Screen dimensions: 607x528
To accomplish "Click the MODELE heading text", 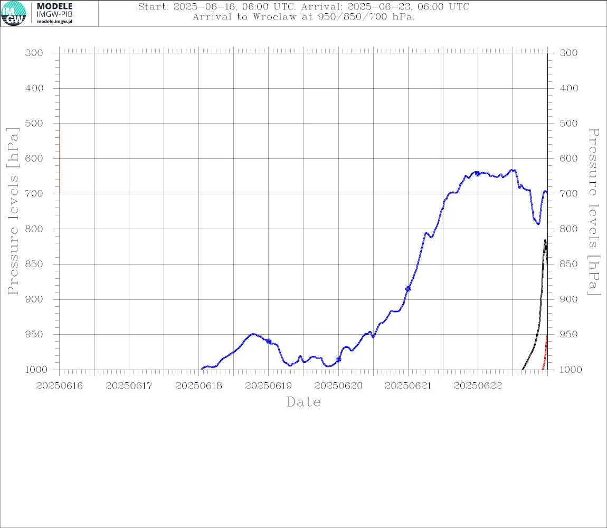I will coord(54,6).
